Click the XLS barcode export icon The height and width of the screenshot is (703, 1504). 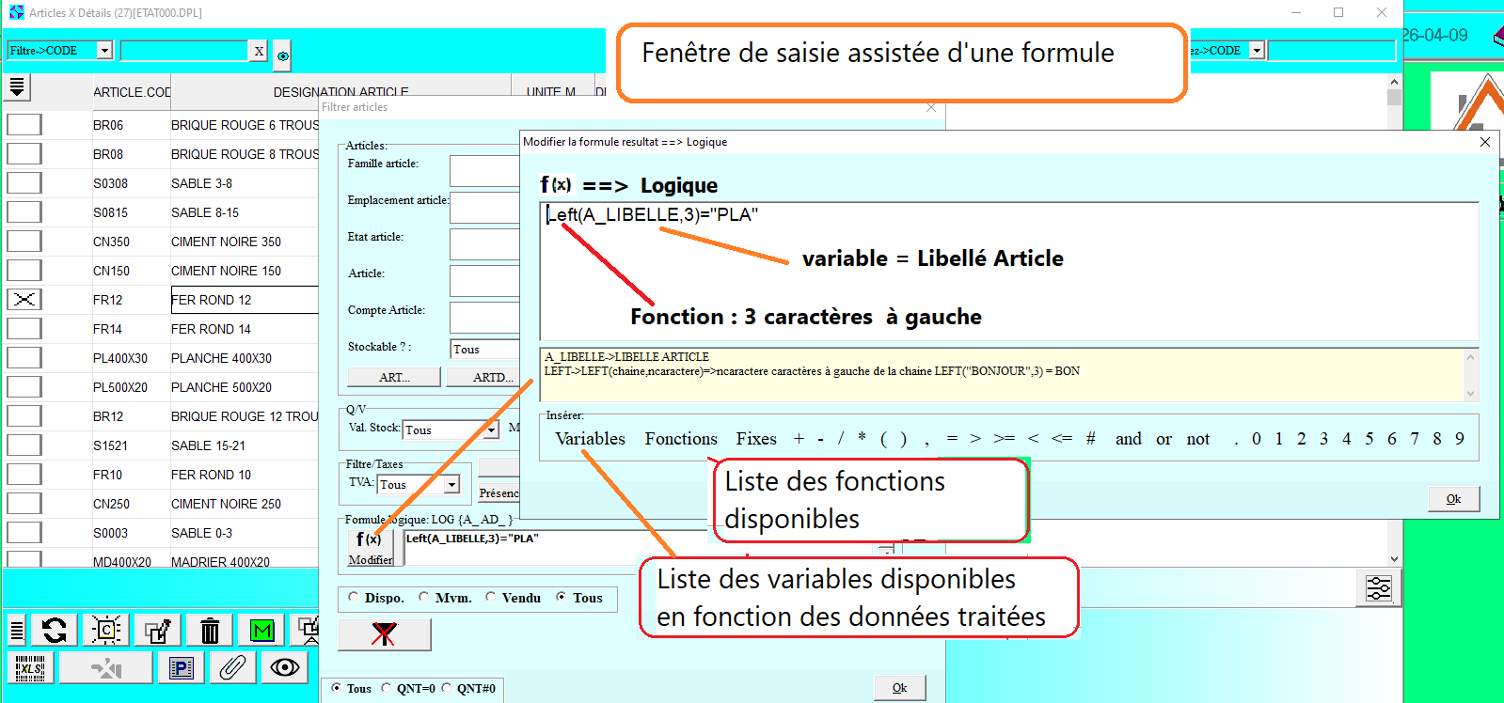(30, 668)
